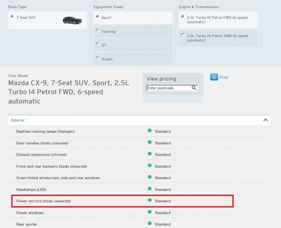Pick the 2.5L Turbo I4 Petrol FWD engine
Image resolution: width=281 pixels, height=228 pixels.
[x=183, y=17]
